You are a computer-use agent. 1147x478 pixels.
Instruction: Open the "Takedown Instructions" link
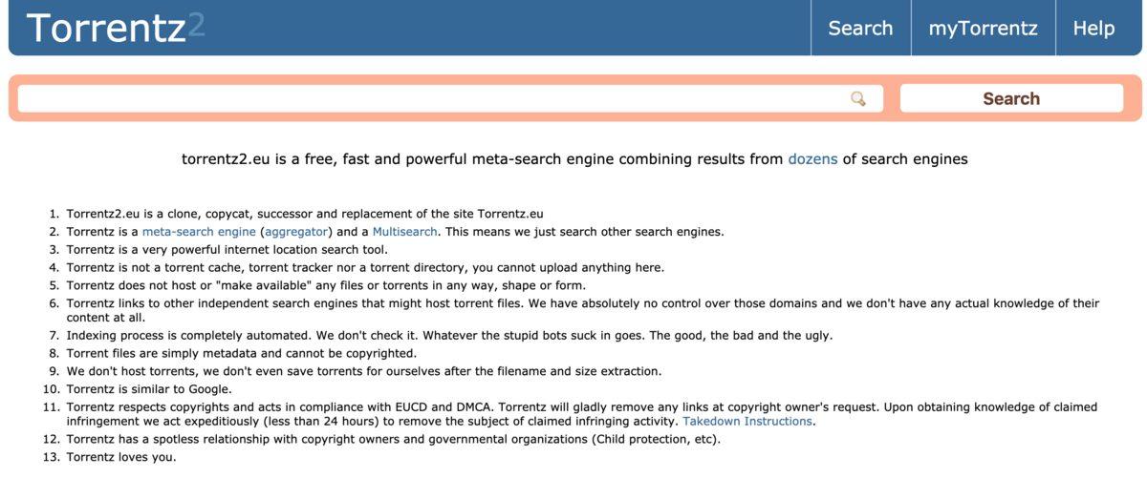click(747, 422)
